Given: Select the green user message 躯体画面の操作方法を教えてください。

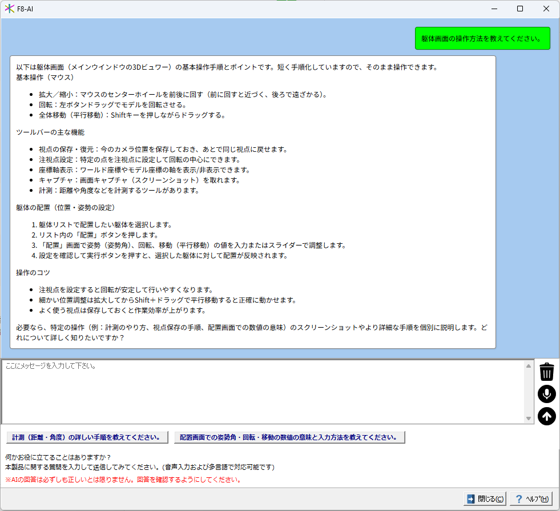Looking at the screenshot, I should click(482, 39).
